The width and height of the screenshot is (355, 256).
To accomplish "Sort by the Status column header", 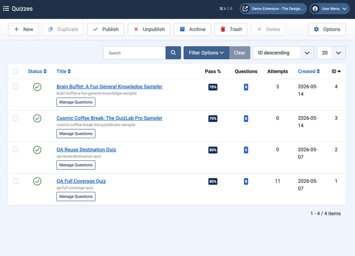I will [37, 71].
